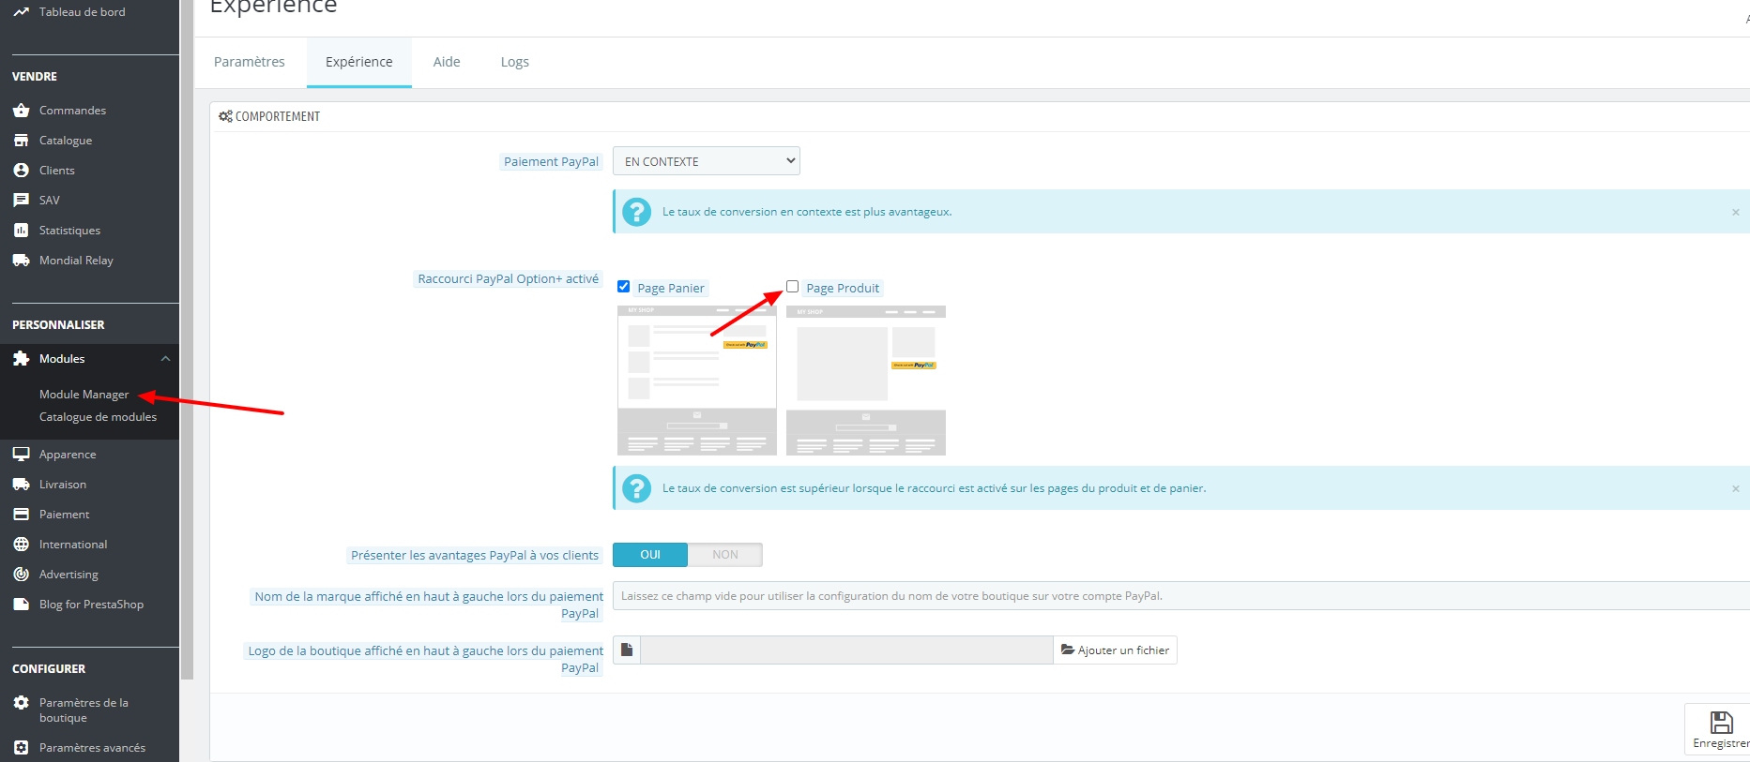Dismiss the raccourci conversion info alert
Image resolution: width=1750 pixels, height=762 pixels.
[x=1735, y=489]
